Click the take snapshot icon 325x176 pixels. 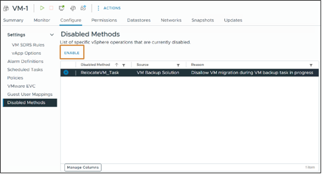(x=83, y=8)
